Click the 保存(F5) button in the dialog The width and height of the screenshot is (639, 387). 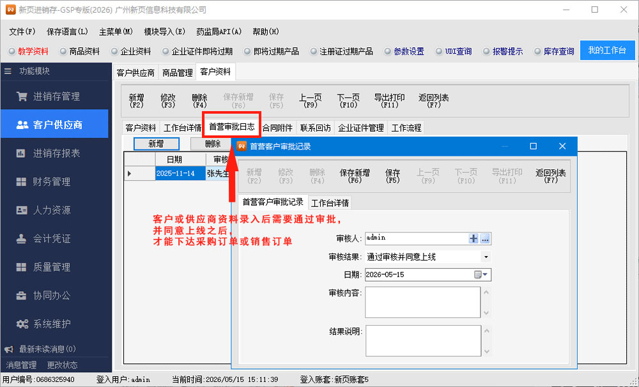pyautogui.click(x=392, y=176)
